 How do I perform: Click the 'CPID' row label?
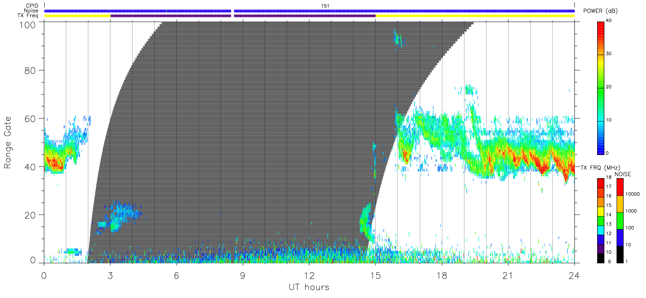[x=31, y=6]
